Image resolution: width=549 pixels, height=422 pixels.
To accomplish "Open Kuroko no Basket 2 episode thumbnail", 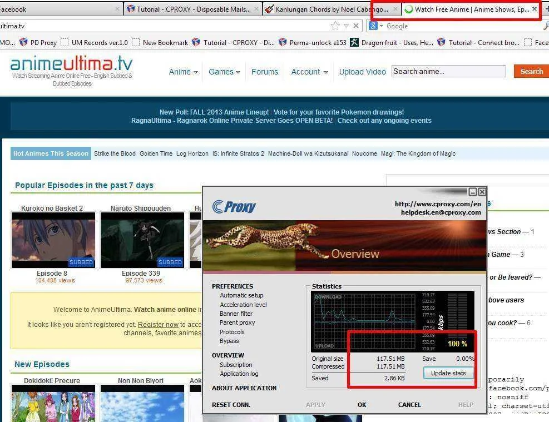I will point(53,240).
